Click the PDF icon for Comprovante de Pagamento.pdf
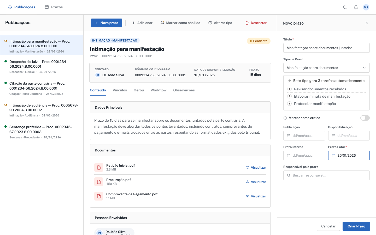This screenshot has height=235, width=376. tap(99, 196)
